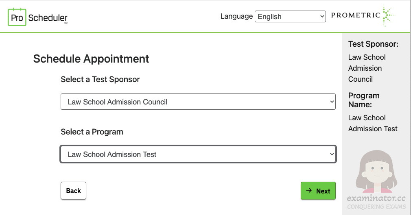Click the Scheduler wordmark text
Screen dimensions: 411x215
pyautogui.click(x=48, y=18)
